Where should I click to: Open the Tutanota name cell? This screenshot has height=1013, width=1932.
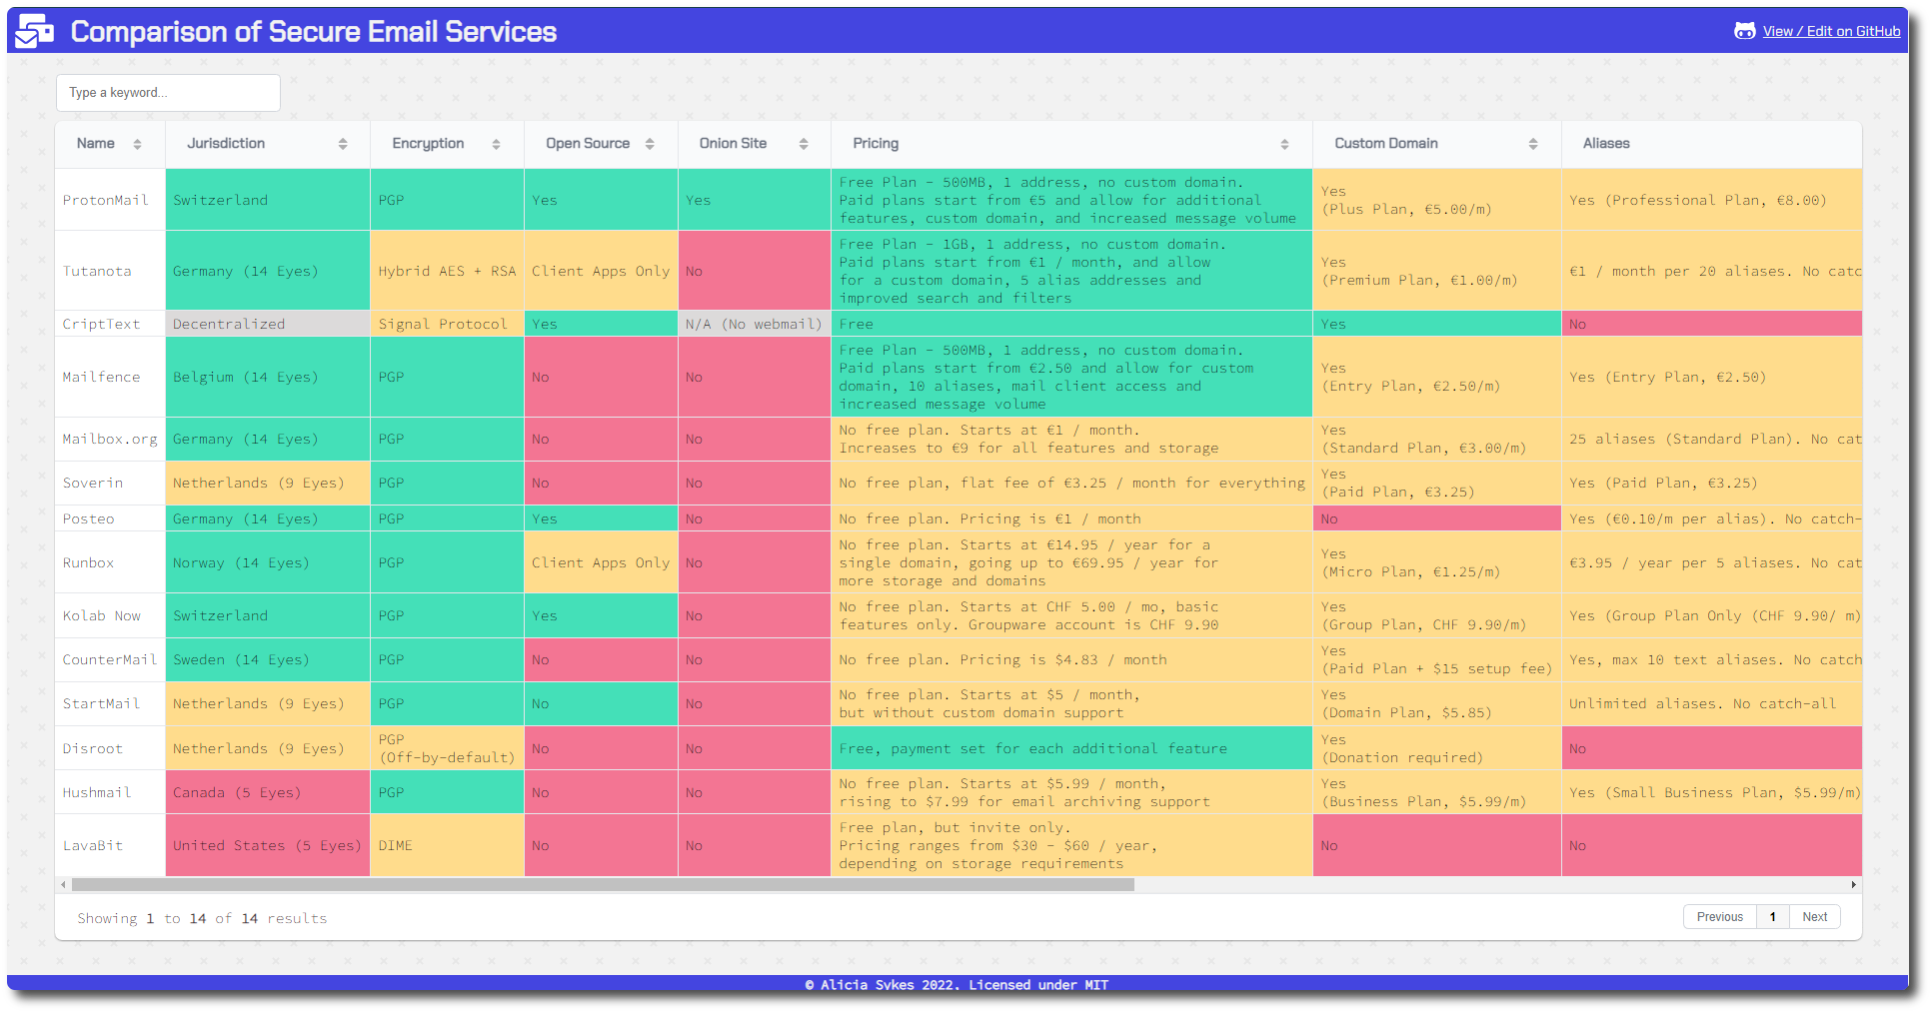[x=110, y=271]
